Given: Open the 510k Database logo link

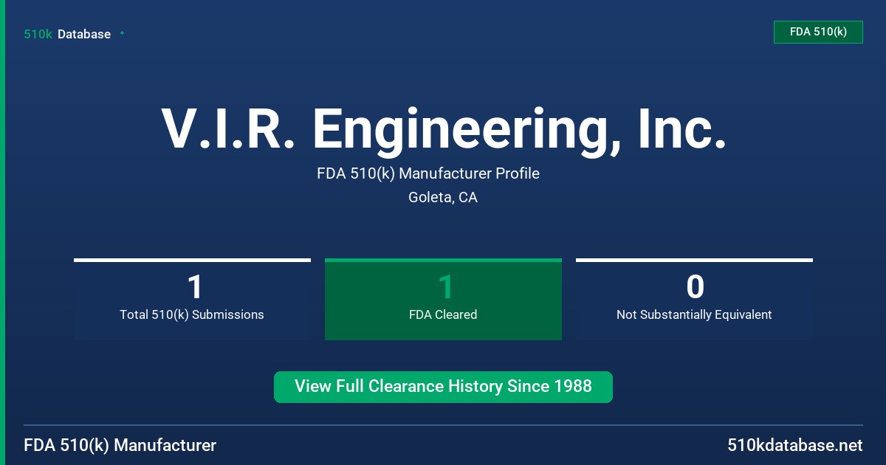Looking at the screenshot, I should pos(67,34).
